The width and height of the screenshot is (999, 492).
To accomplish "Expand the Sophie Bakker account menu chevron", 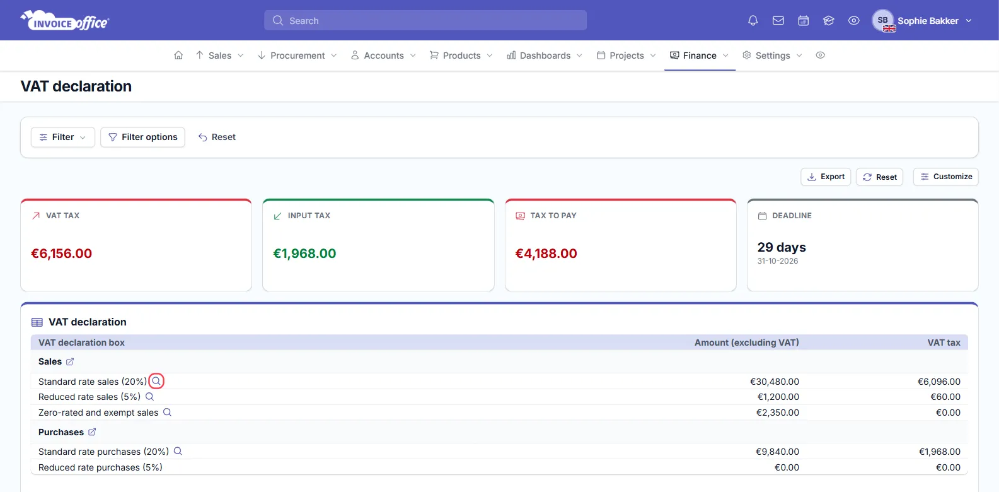I will click(969, 21).
